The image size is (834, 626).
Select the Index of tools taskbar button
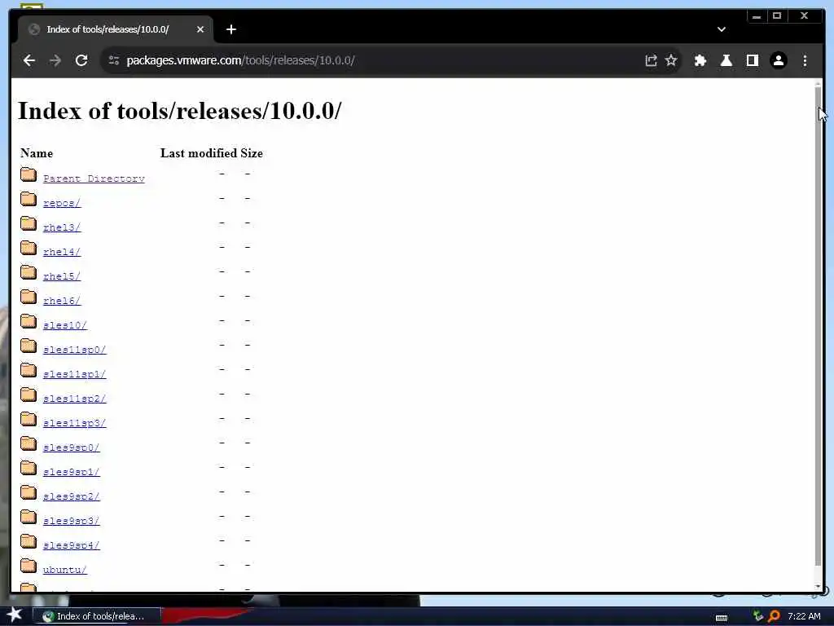pos(96,616)
